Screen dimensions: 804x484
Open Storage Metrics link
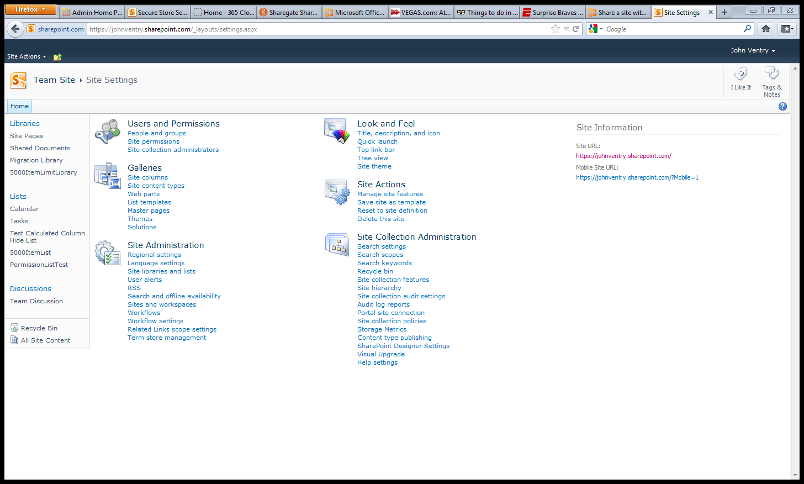[382, 329]
